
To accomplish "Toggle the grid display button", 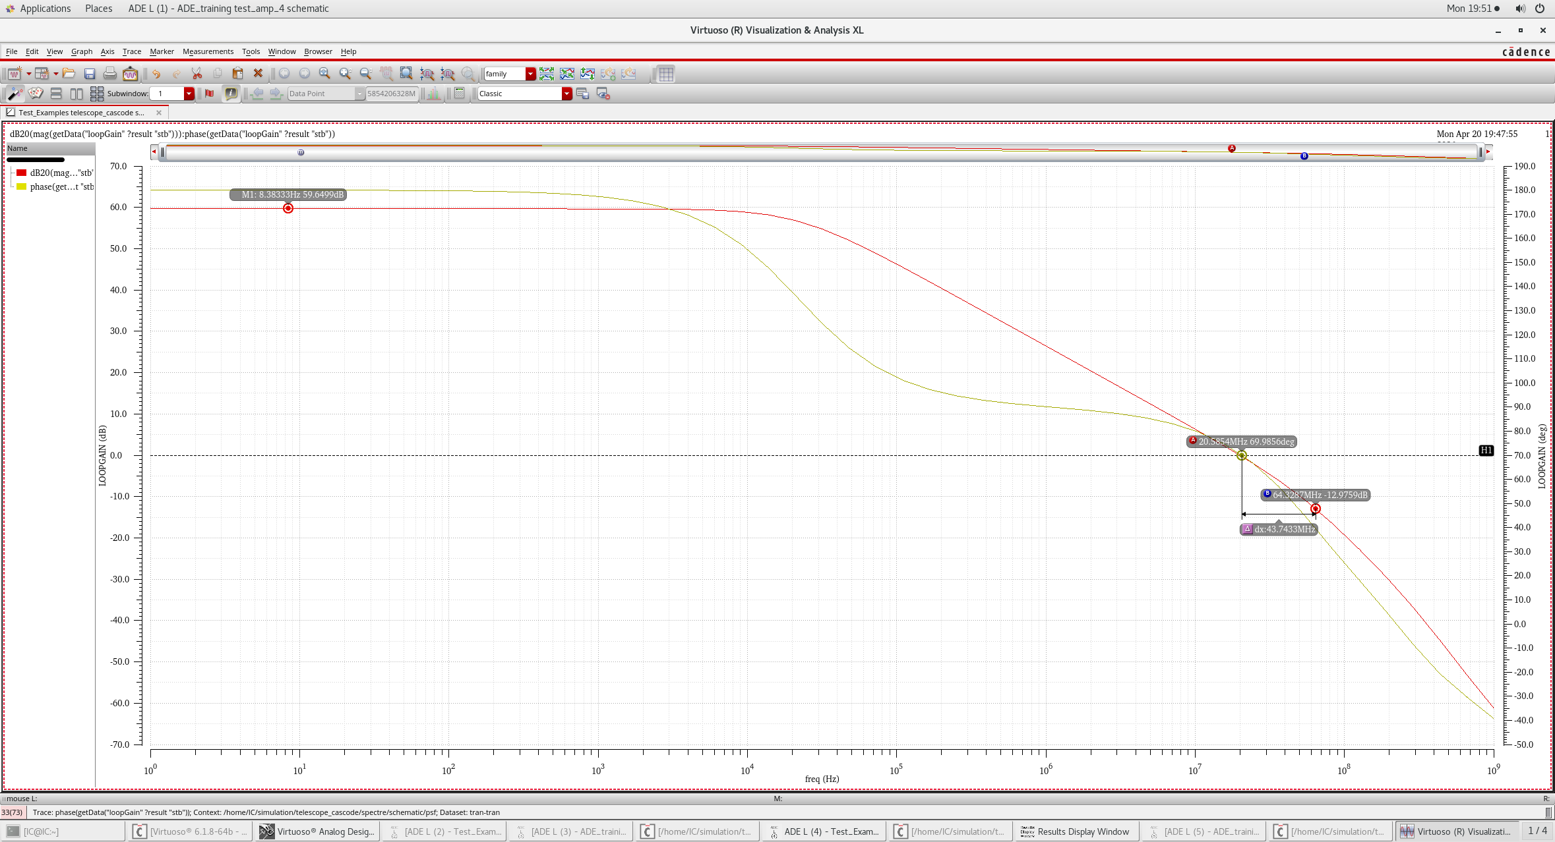I will 666,74.
